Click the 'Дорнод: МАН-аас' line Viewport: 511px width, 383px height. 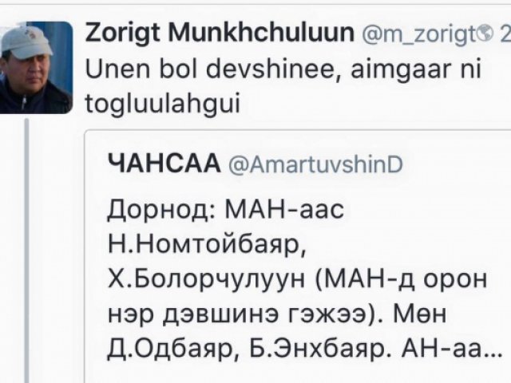click(225, 210)
